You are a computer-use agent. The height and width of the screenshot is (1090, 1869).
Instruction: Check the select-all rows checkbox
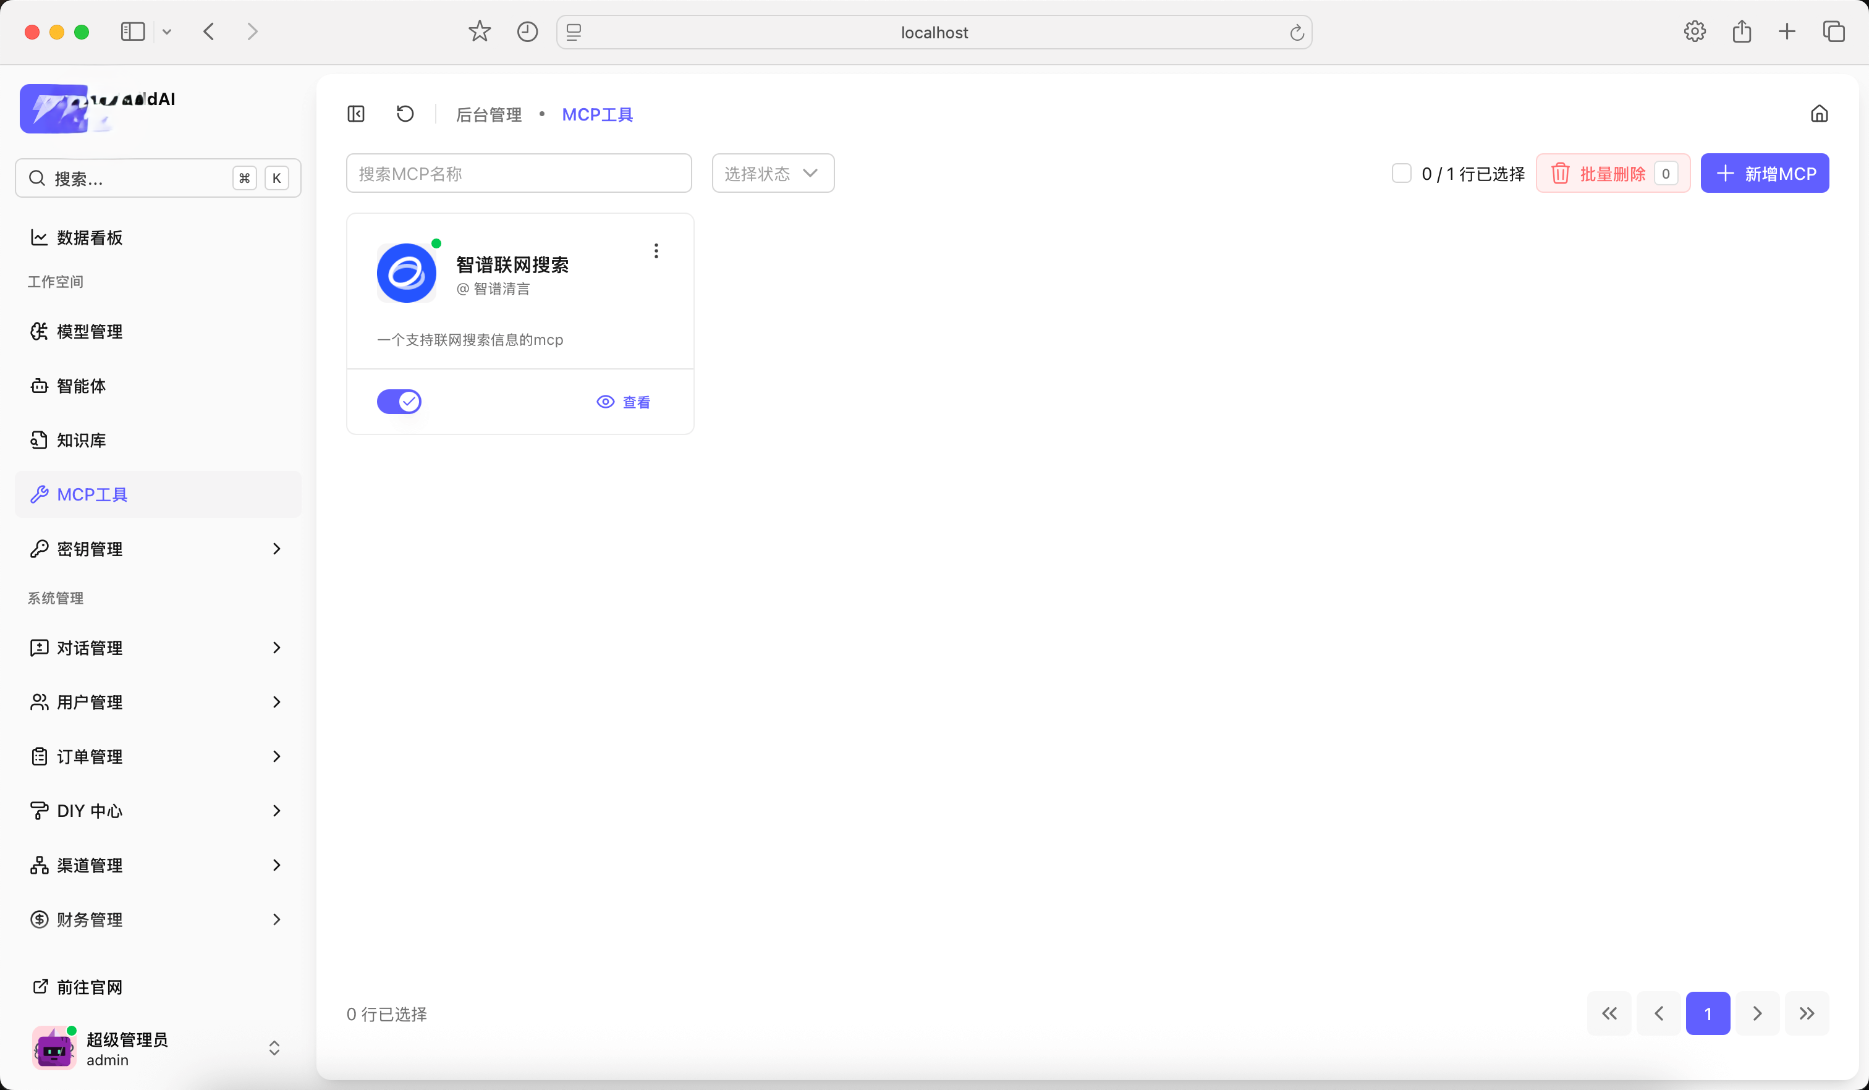click(1402, 173)
